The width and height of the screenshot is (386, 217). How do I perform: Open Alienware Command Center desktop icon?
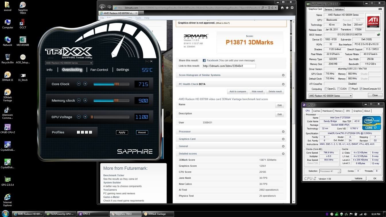(7, 113)
